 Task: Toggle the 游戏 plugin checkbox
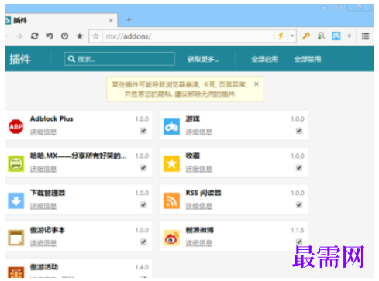pyautogui.click(x=299, y=131)
